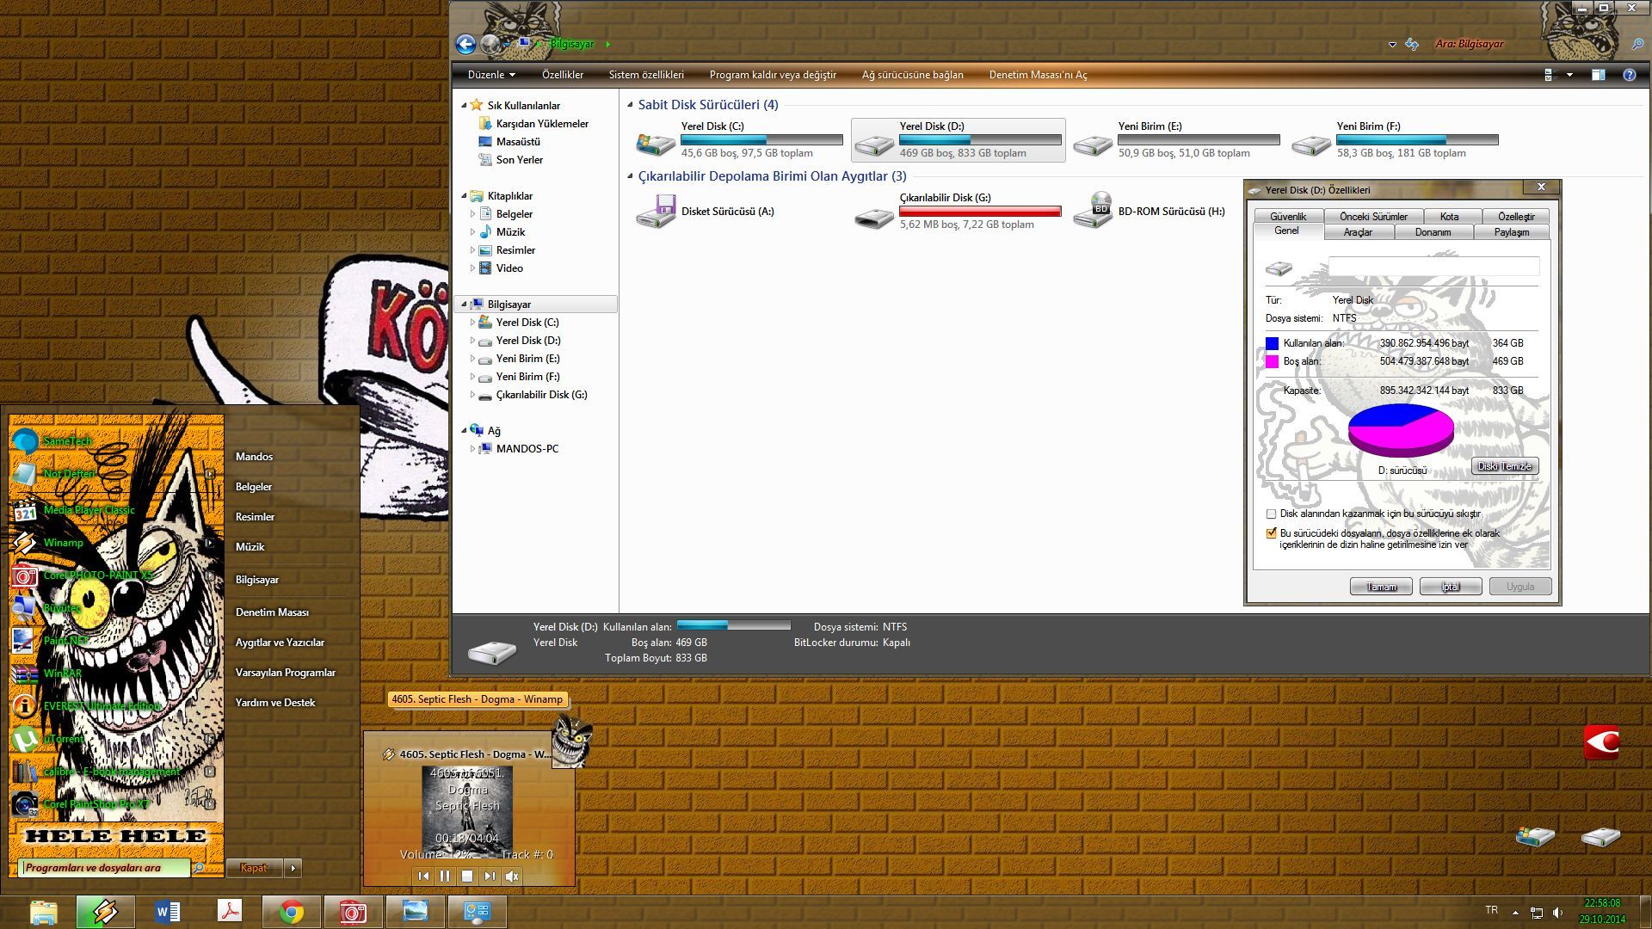This screenshot has height=929, width=1652.
Task: Toggle disk compression checkbox in properties
Action: (1271, 514)
